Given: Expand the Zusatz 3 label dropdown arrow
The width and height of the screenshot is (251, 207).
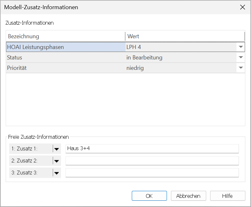Looking at the screenshot, I should [x=57, y=173].
